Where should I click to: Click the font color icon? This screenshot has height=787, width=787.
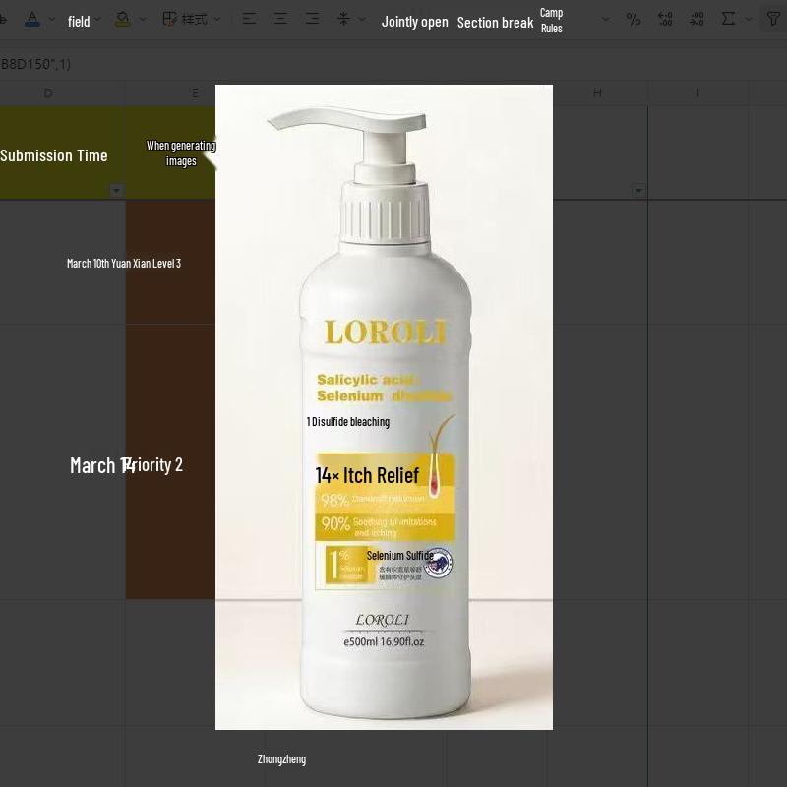point(32,20)
